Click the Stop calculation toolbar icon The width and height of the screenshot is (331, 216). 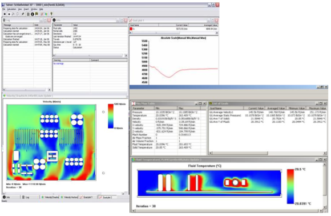click(5, 14)
